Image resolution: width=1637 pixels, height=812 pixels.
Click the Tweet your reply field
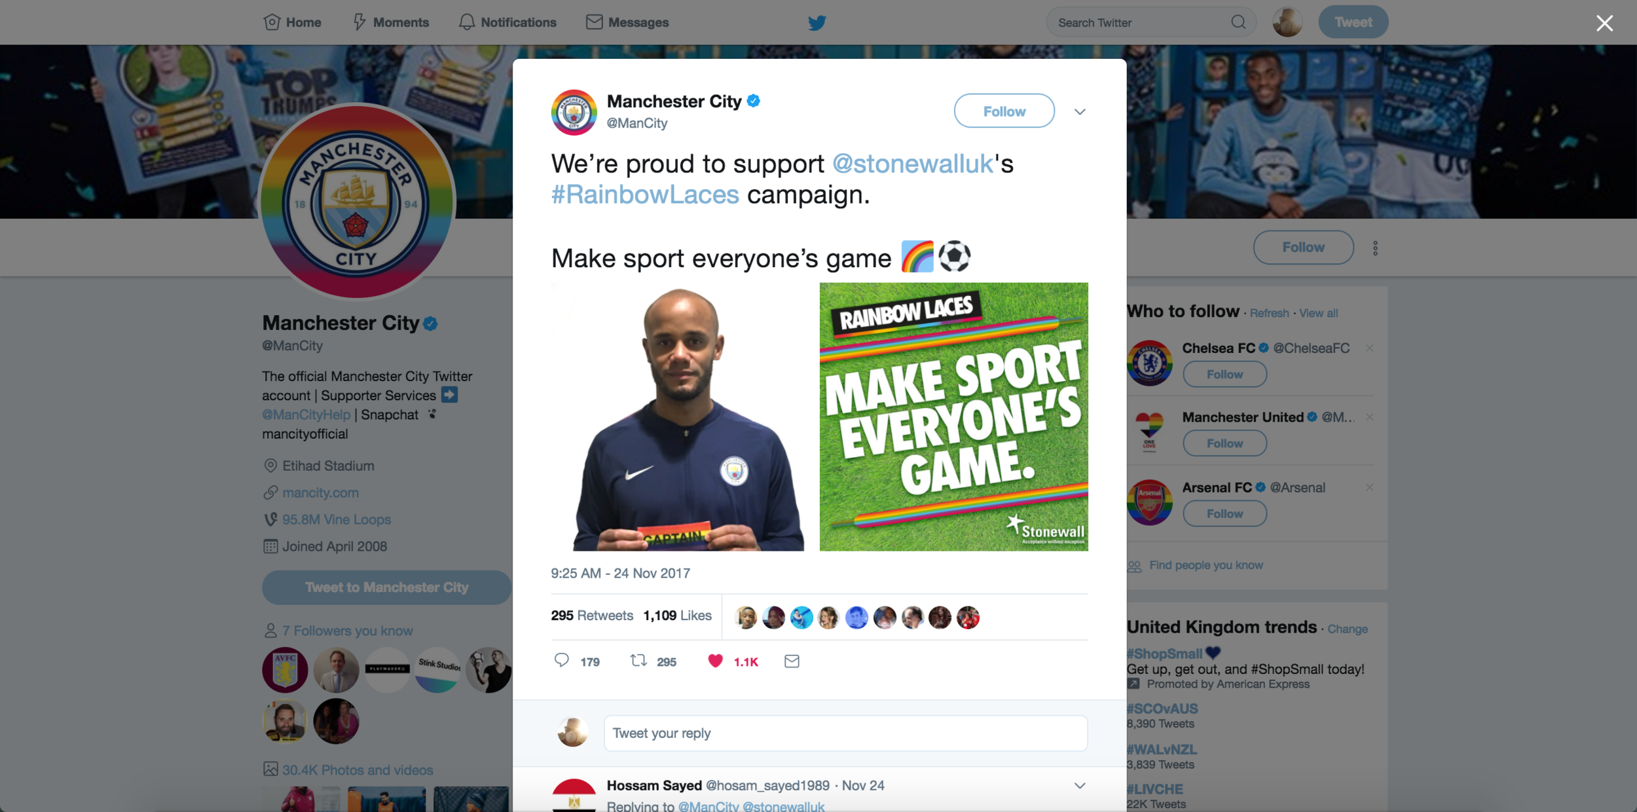[845, 733]
